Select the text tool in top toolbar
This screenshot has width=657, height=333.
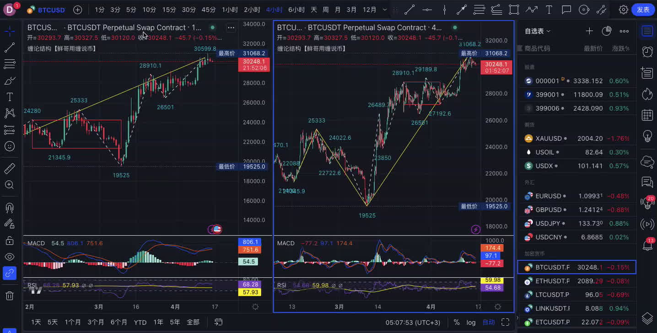[549, 10]
